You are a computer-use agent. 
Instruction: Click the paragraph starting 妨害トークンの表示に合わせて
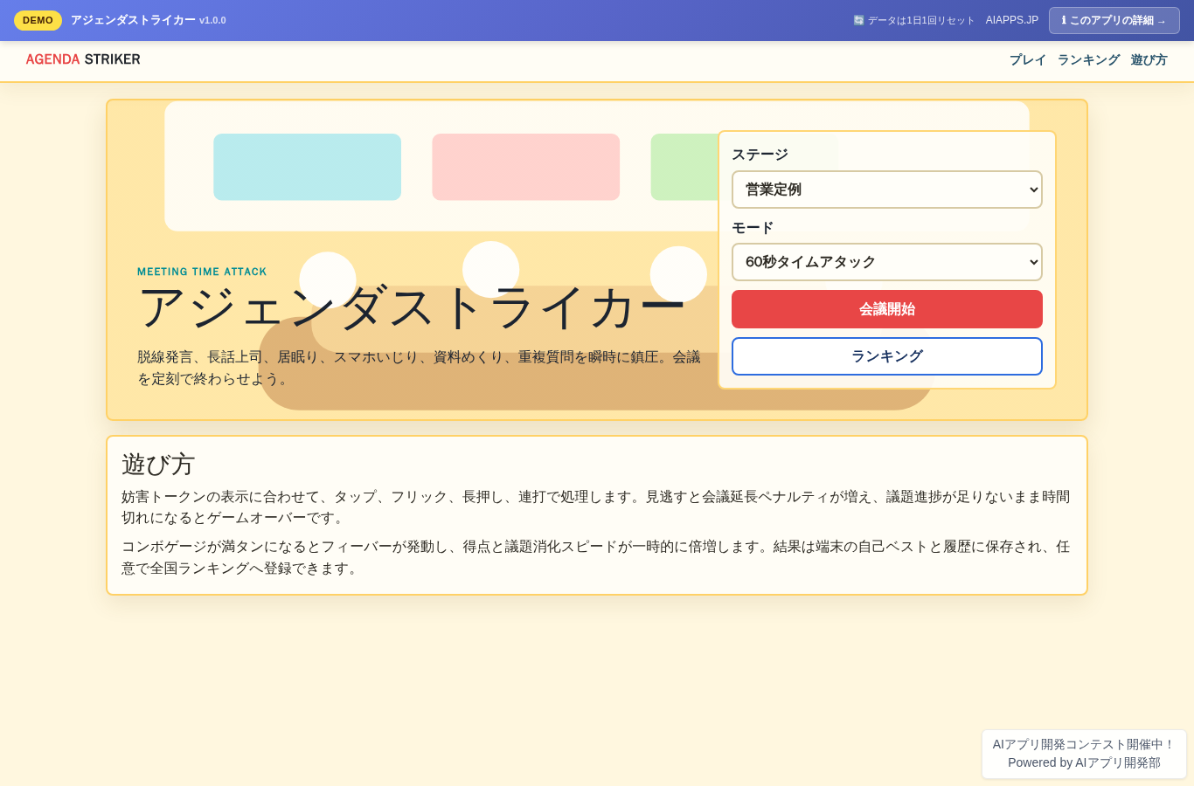pyautogui.click(x=596, y=507)
